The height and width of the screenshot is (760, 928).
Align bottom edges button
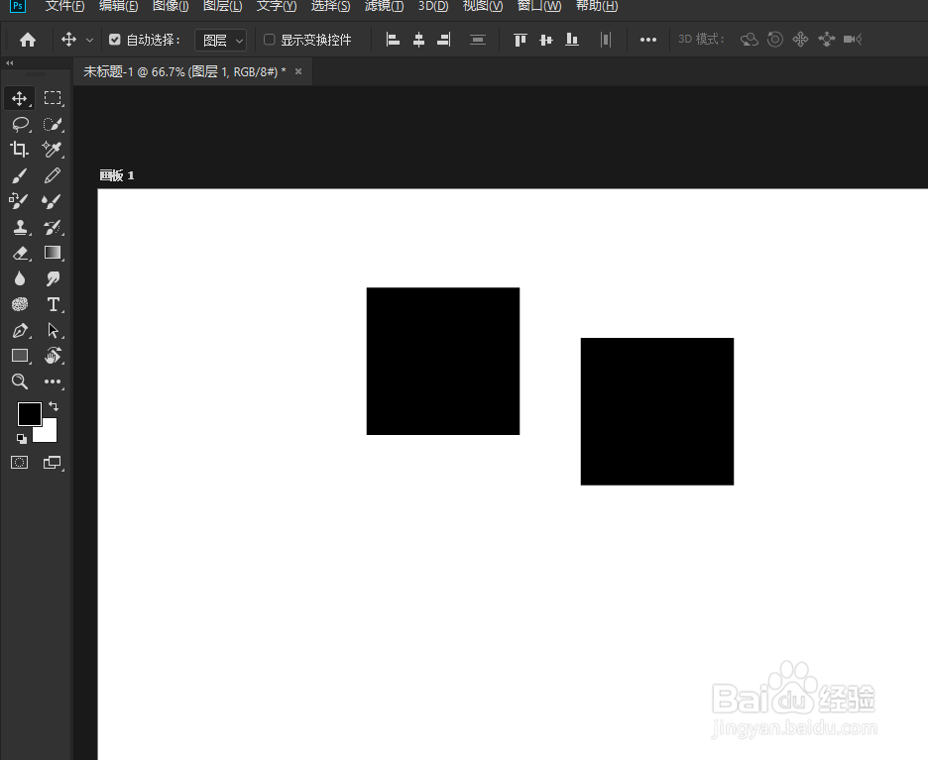click(572, 40)
